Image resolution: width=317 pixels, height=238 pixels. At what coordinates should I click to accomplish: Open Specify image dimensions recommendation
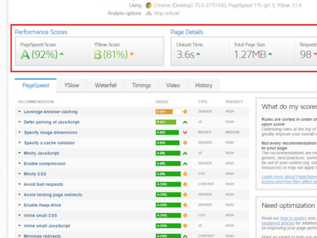point(50,133)
